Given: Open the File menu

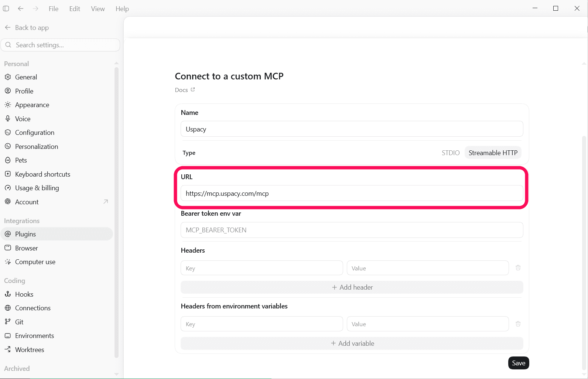Looking at the screenshot, I should pyautogui.click(x=54, y=8).
